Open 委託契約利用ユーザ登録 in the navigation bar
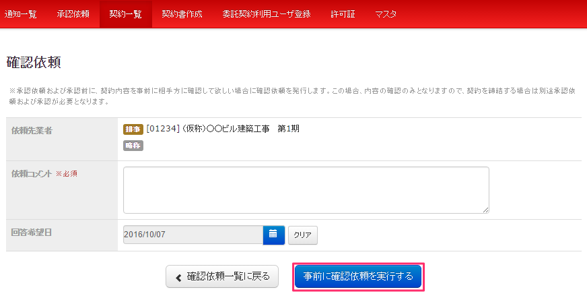 (266, 14)
